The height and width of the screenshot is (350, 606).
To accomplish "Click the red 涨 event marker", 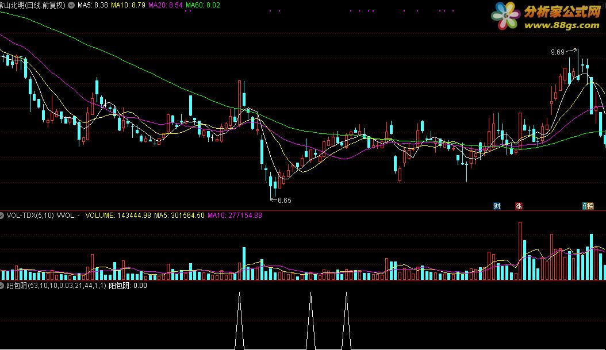I will pyautogui.click(x=519, y=206).
